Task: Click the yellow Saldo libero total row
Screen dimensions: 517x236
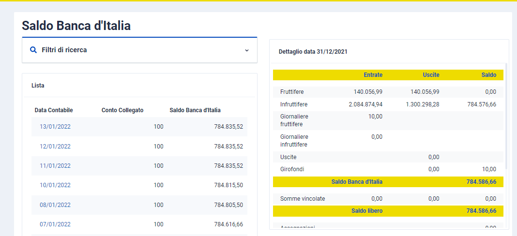Action: pos(388,211)
